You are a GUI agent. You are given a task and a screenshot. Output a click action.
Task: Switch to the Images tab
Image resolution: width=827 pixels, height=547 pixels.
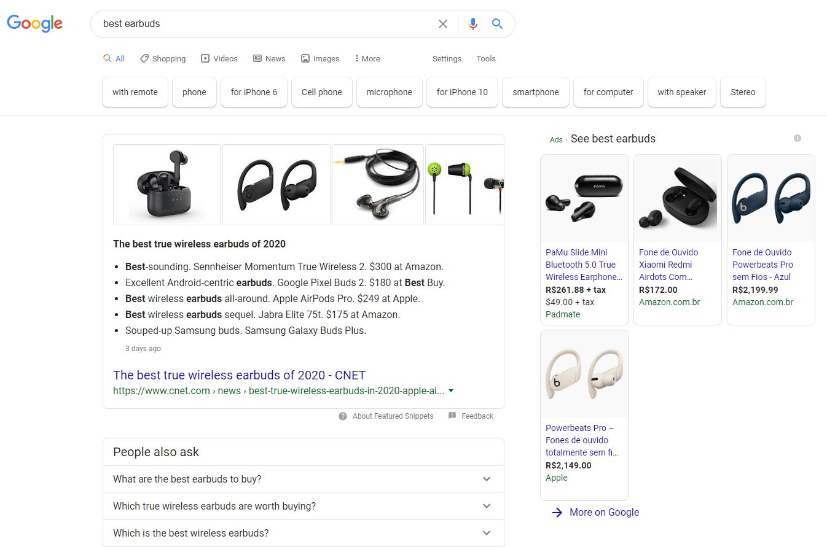tap(320, 59)
